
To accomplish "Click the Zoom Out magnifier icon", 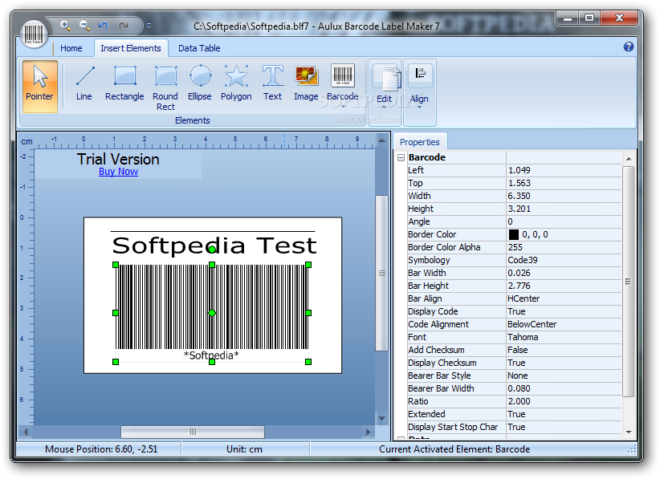I will [84, 25].
